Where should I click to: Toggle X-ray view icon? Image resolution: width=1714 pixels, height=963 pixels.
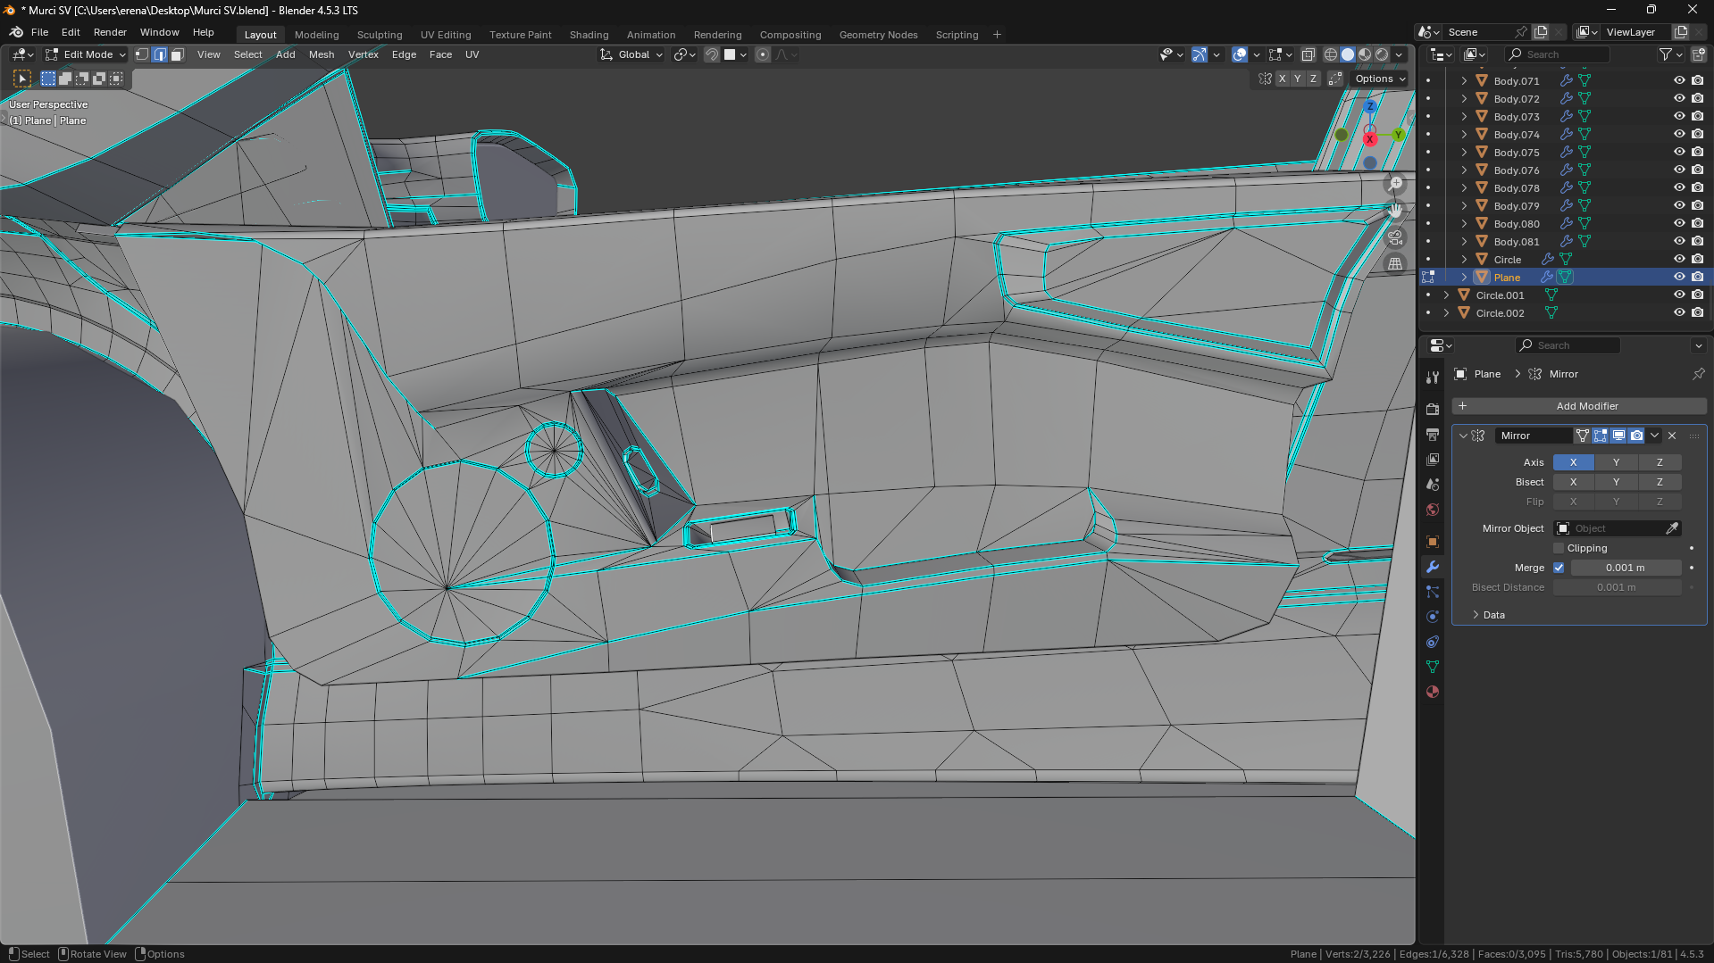(x=1308, y=54)
